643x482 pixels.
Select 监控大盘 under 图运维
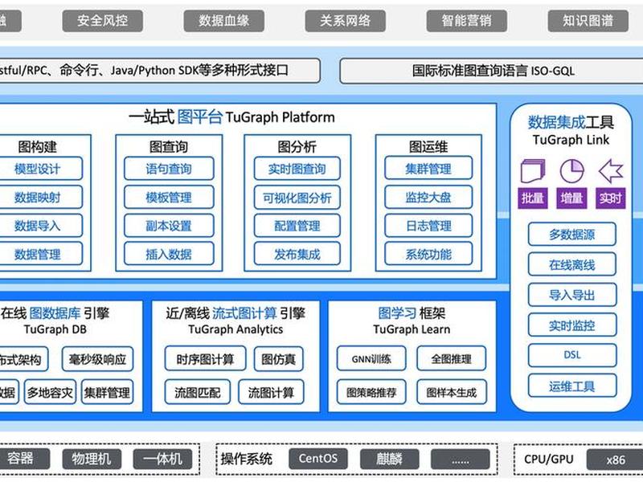coord(428,197)
